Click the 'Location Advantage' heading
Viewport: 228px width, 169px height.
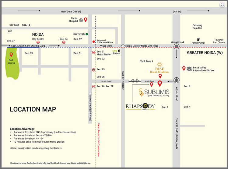pyautogui.click(x=22, y=129)
